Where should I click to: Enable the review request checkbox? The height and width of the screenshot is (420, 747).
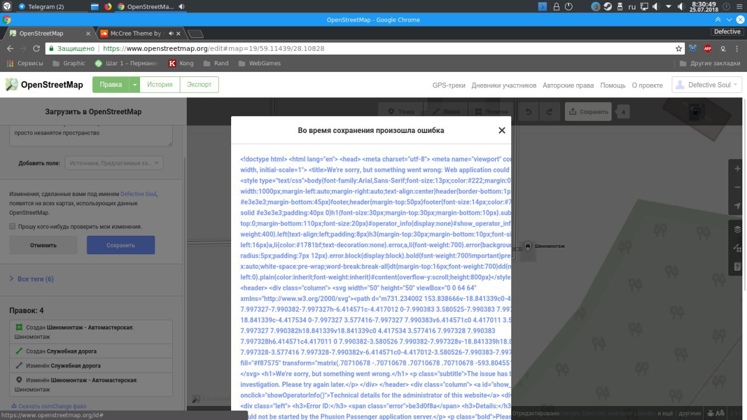(x=13, y=226)
